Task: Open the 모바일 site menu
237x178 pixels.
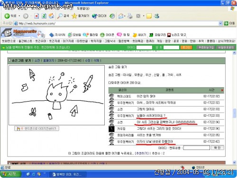Action: pos(74,35)
